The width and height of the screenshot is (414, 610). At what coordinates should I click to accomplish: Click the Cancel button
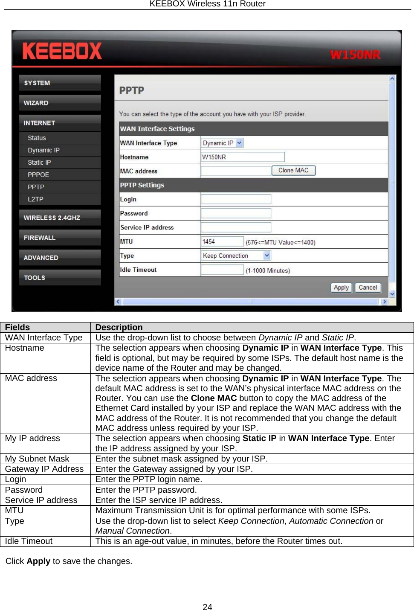pyautogui.click(x=368, y=288)
